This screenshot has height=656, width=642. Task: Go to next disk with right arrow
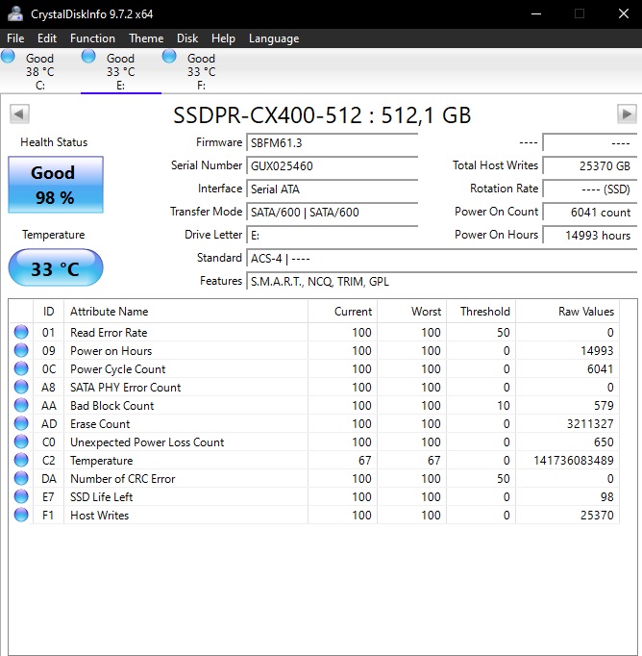tap(627, 114)
